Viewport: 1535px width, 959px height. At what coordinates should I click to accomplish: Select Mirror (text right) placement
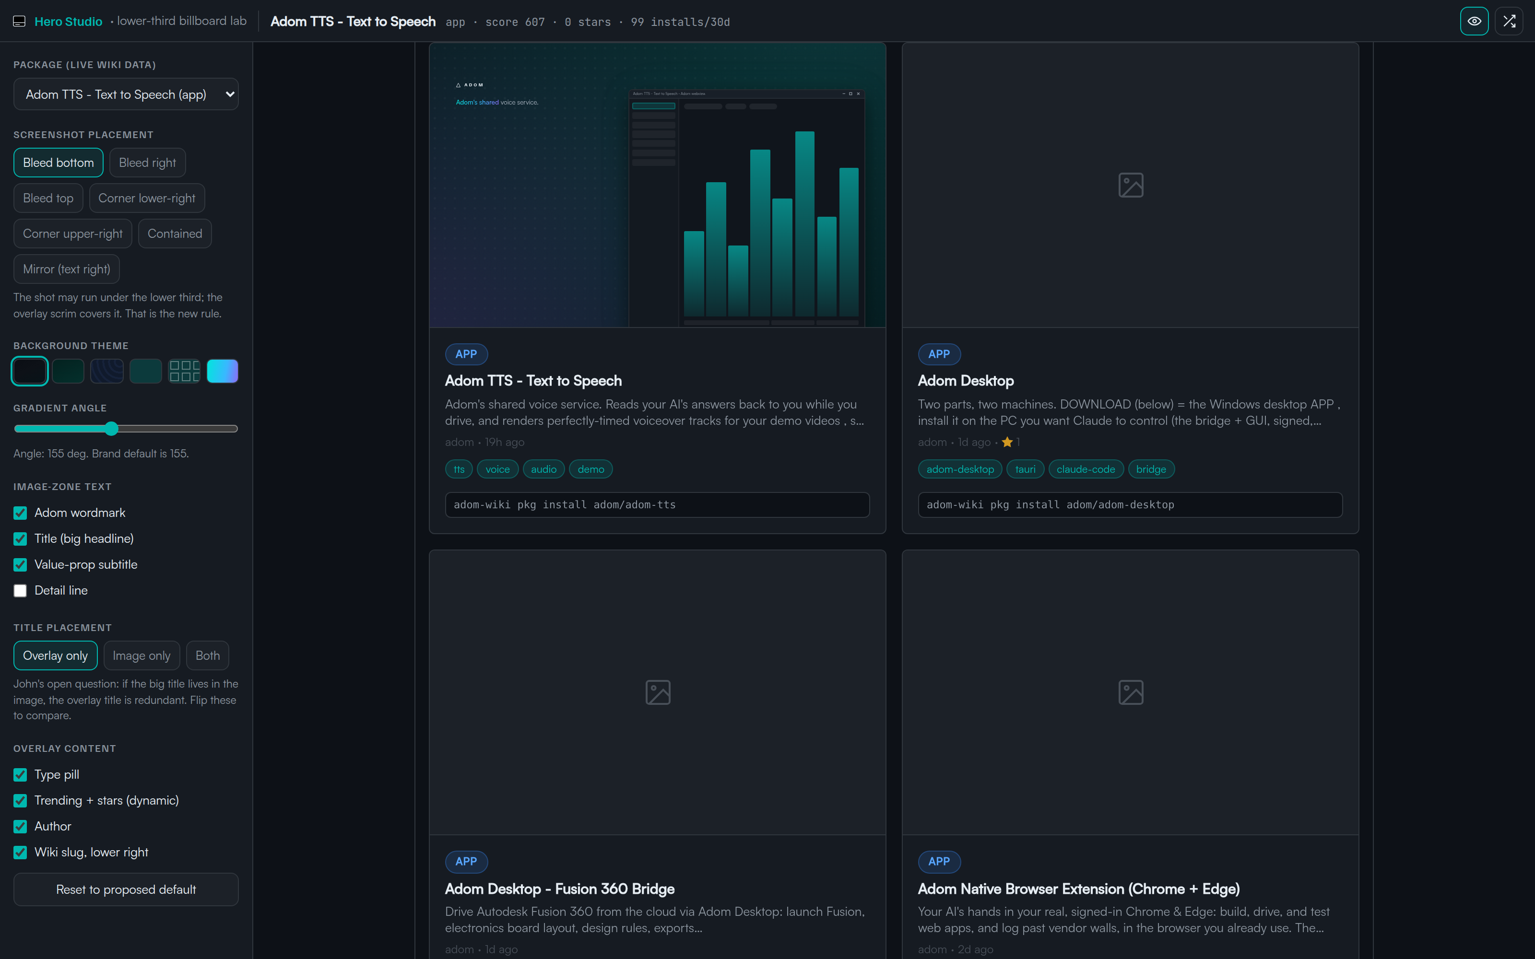coord(67,269)
